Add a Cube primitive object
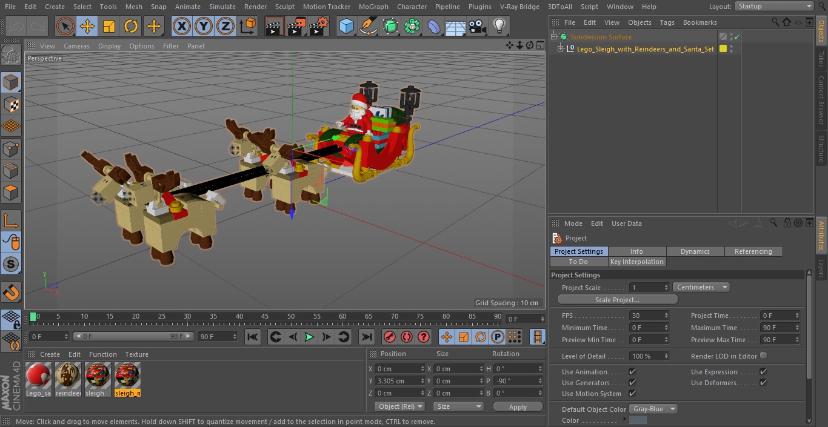This screenshot has height=427, width=828. (x=346, y=26)
